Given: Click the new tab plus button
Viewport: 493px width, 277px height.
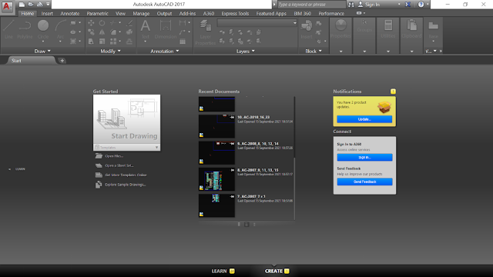Looking at the screenshot, I should point(62,61).
